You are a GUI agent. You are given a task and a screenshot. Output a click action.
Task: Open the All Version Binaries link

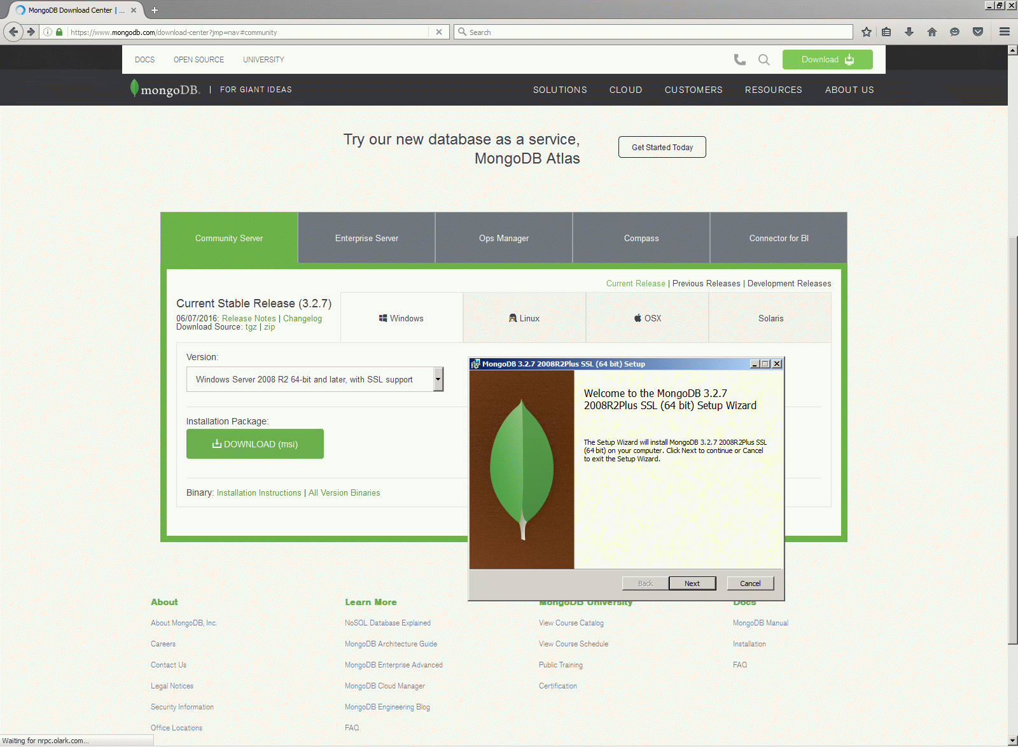[x=344, y=493]
